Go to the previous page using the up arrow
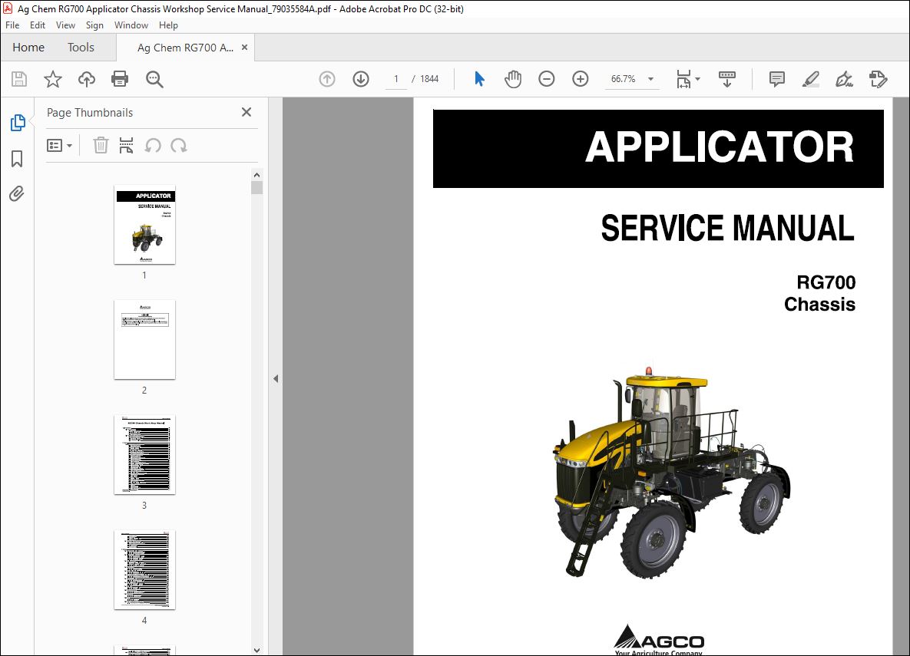The width and height of the screenshot is (910, 656). tap(327, 79)
